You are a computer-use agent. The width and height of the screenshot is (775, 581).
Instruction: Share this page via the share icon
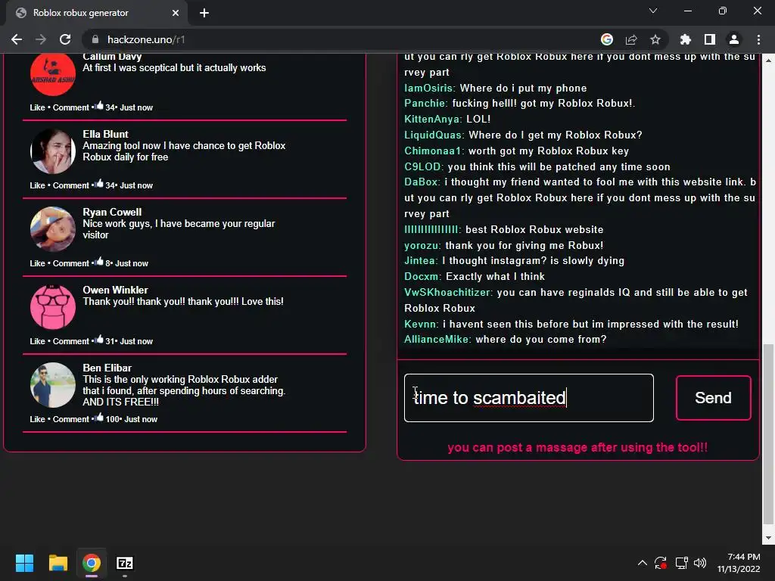pyautogui.click(x=631, y=39)
